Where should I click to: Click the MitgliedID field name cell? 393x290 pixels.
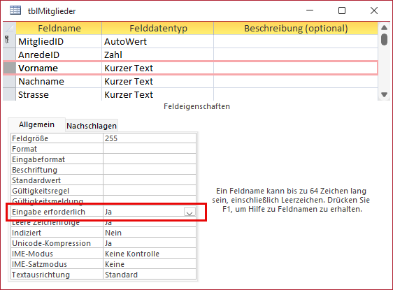59,41
